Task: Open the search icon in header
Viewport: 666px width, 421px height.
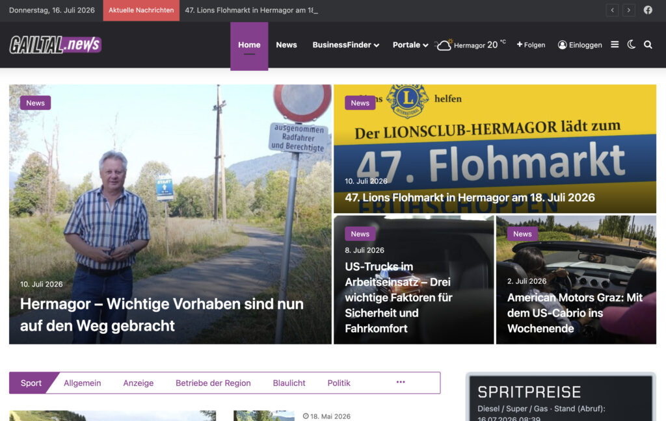Action: (648, 45)
